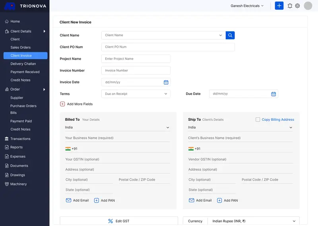The width and height of the screenshot is (318, 226).
Task: Open settings gear icon in top bar
Action: pyautogui.click(x=297, y=6)
